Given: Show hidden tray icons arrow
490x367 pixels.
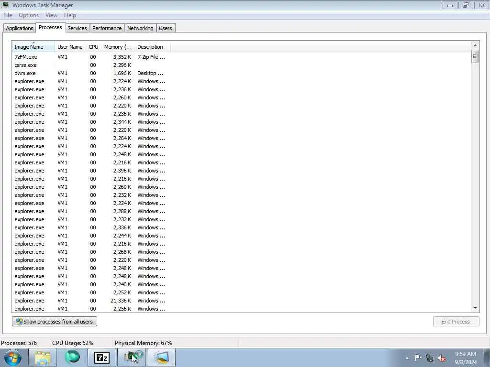Looking at the screenshot, I should (407, 358).
